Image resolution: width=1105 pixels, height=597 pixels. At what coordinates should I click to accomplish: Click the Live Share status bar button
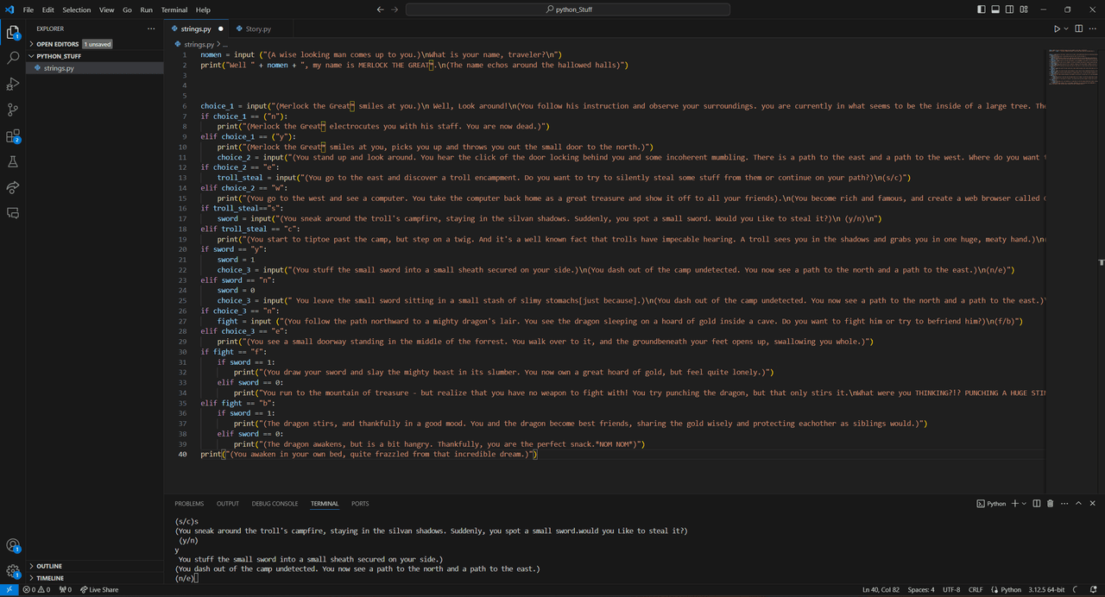click(x=99, y=590)
